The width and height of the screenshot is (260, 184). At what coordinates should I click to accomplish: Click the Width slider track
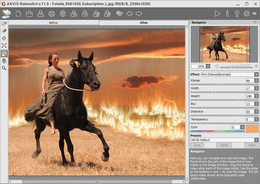tap(224, 92)
